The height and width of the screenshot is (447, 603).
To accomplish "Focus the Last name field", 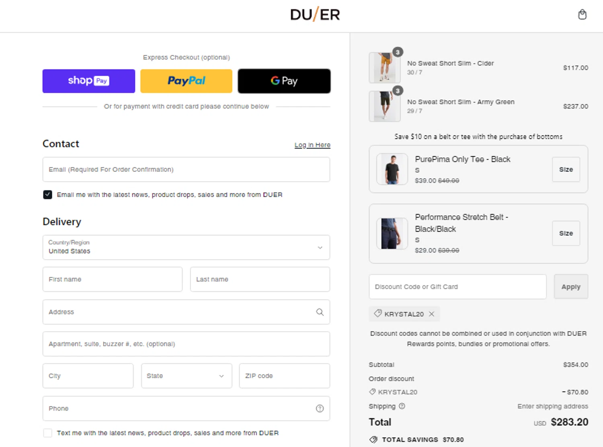I will pos(260,279).
